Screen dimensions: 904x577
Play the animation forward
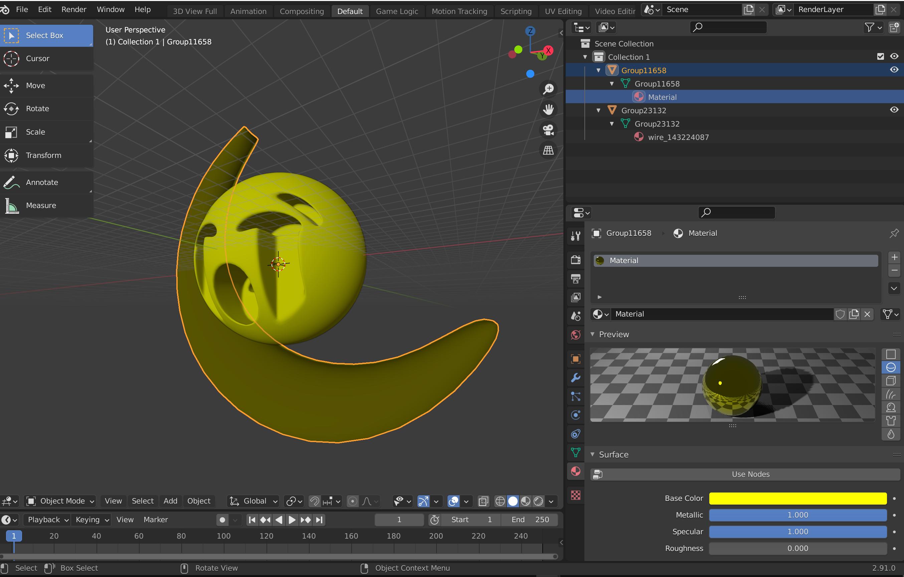click(x=292, y=520)
